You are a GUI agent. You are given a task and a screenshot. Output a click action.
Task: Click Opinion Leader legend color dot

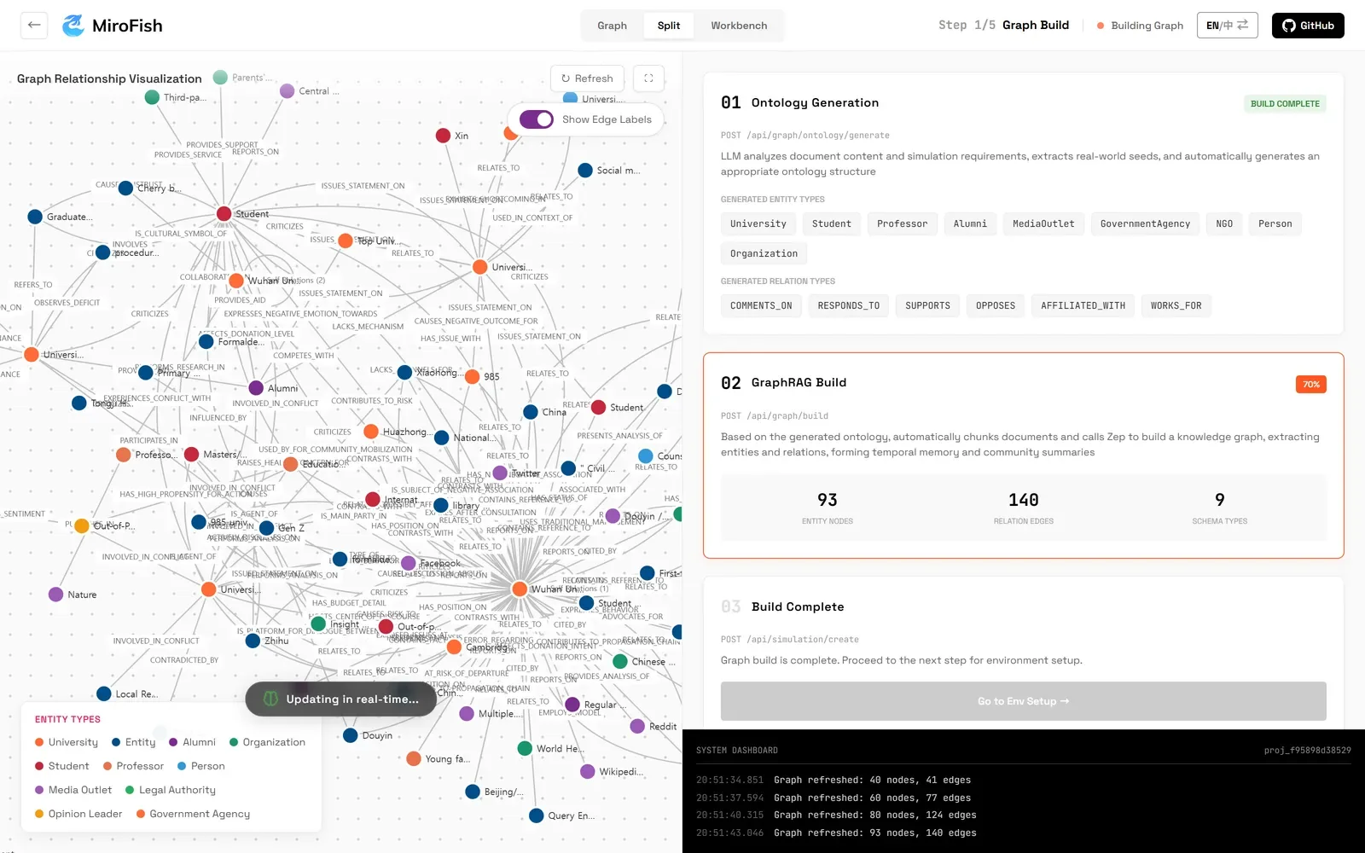pyautogui.click(x=39, y=814)
